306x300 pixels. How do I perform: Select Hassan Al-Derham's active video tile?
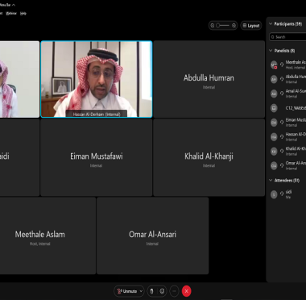[97, 79]
